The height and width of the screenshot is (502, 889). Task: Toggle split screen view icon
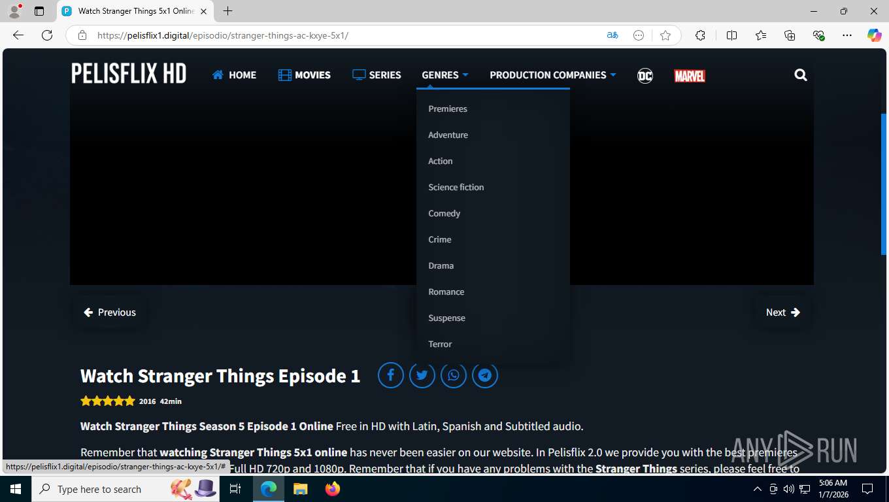pos(732,35)
